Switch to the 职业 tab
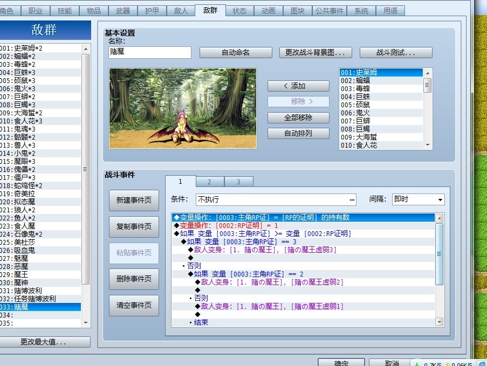 click(36, 11)
